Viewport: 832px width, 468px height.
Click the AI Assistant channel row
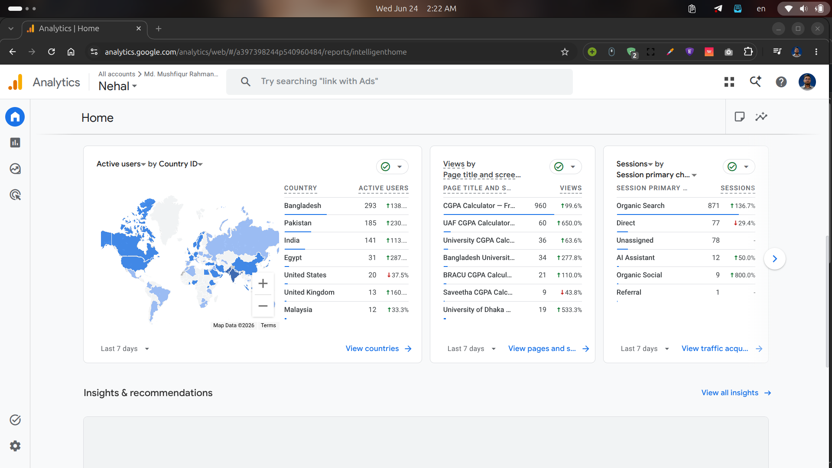tap(686, 258)
